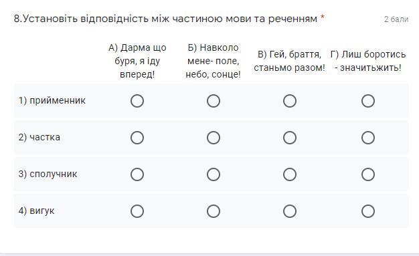Image resolution: width=419 pixels, height=256 pixels.
Task: Select column Б for row прийменник
Action: (214, 101)
